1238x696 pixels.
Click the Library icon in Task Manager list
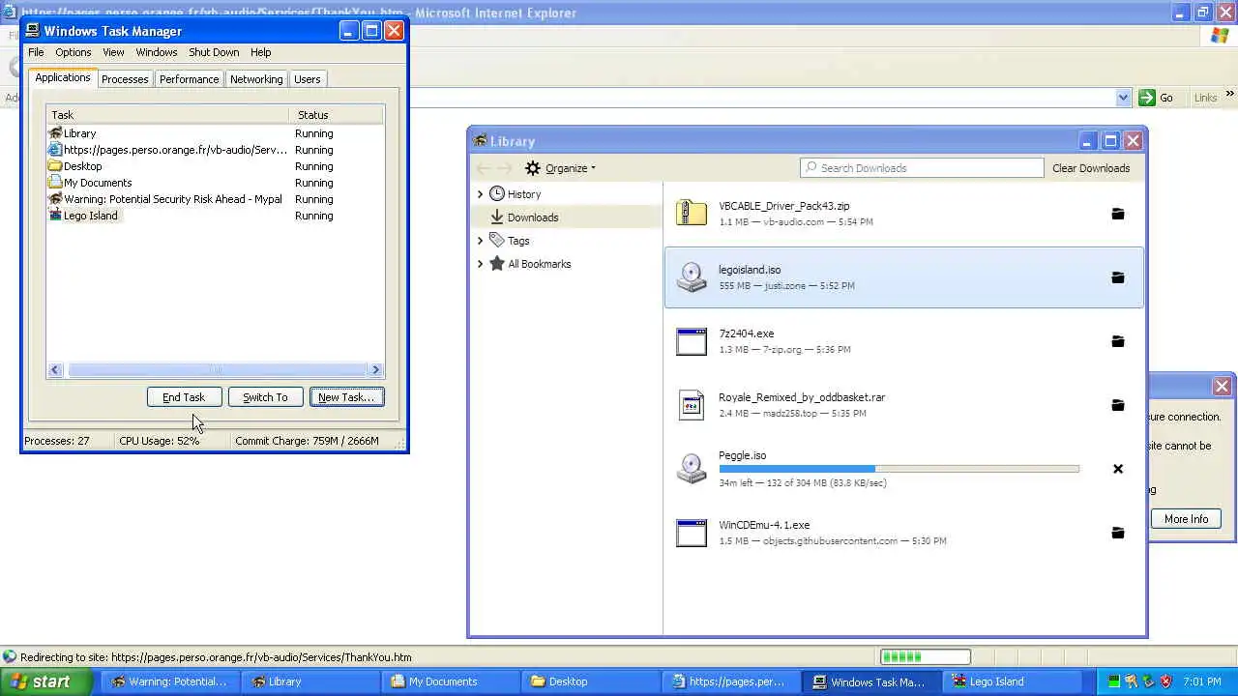coord(55,133)
